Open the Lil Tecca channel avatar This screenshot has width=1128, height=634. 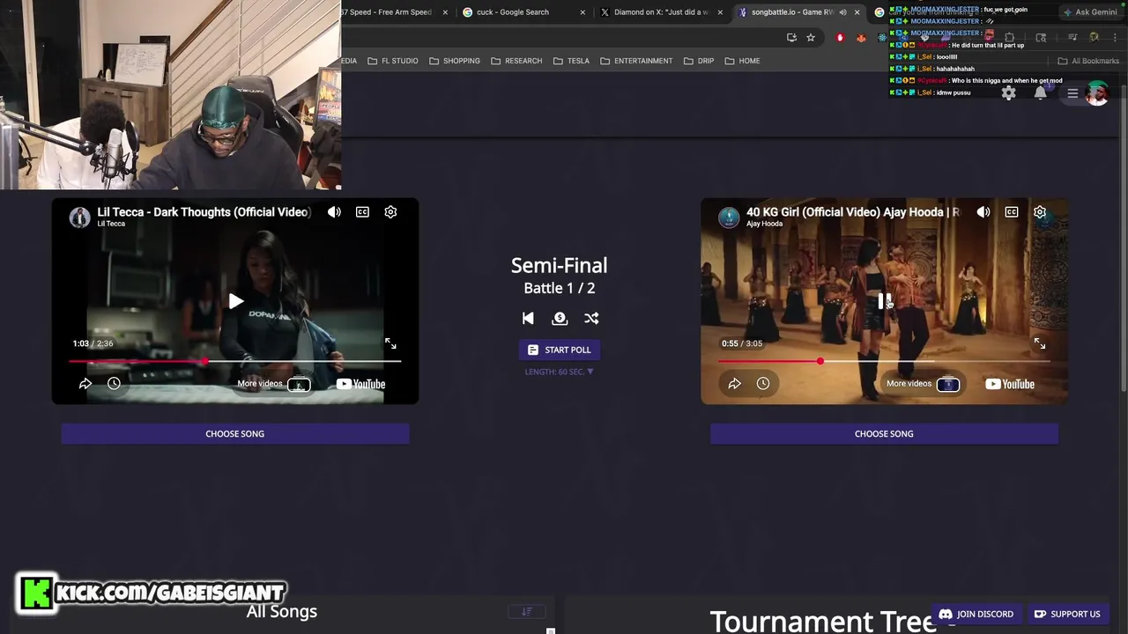[80, 217]
